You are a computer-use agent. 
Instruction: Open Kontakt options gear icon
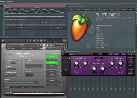click(38, 41)
